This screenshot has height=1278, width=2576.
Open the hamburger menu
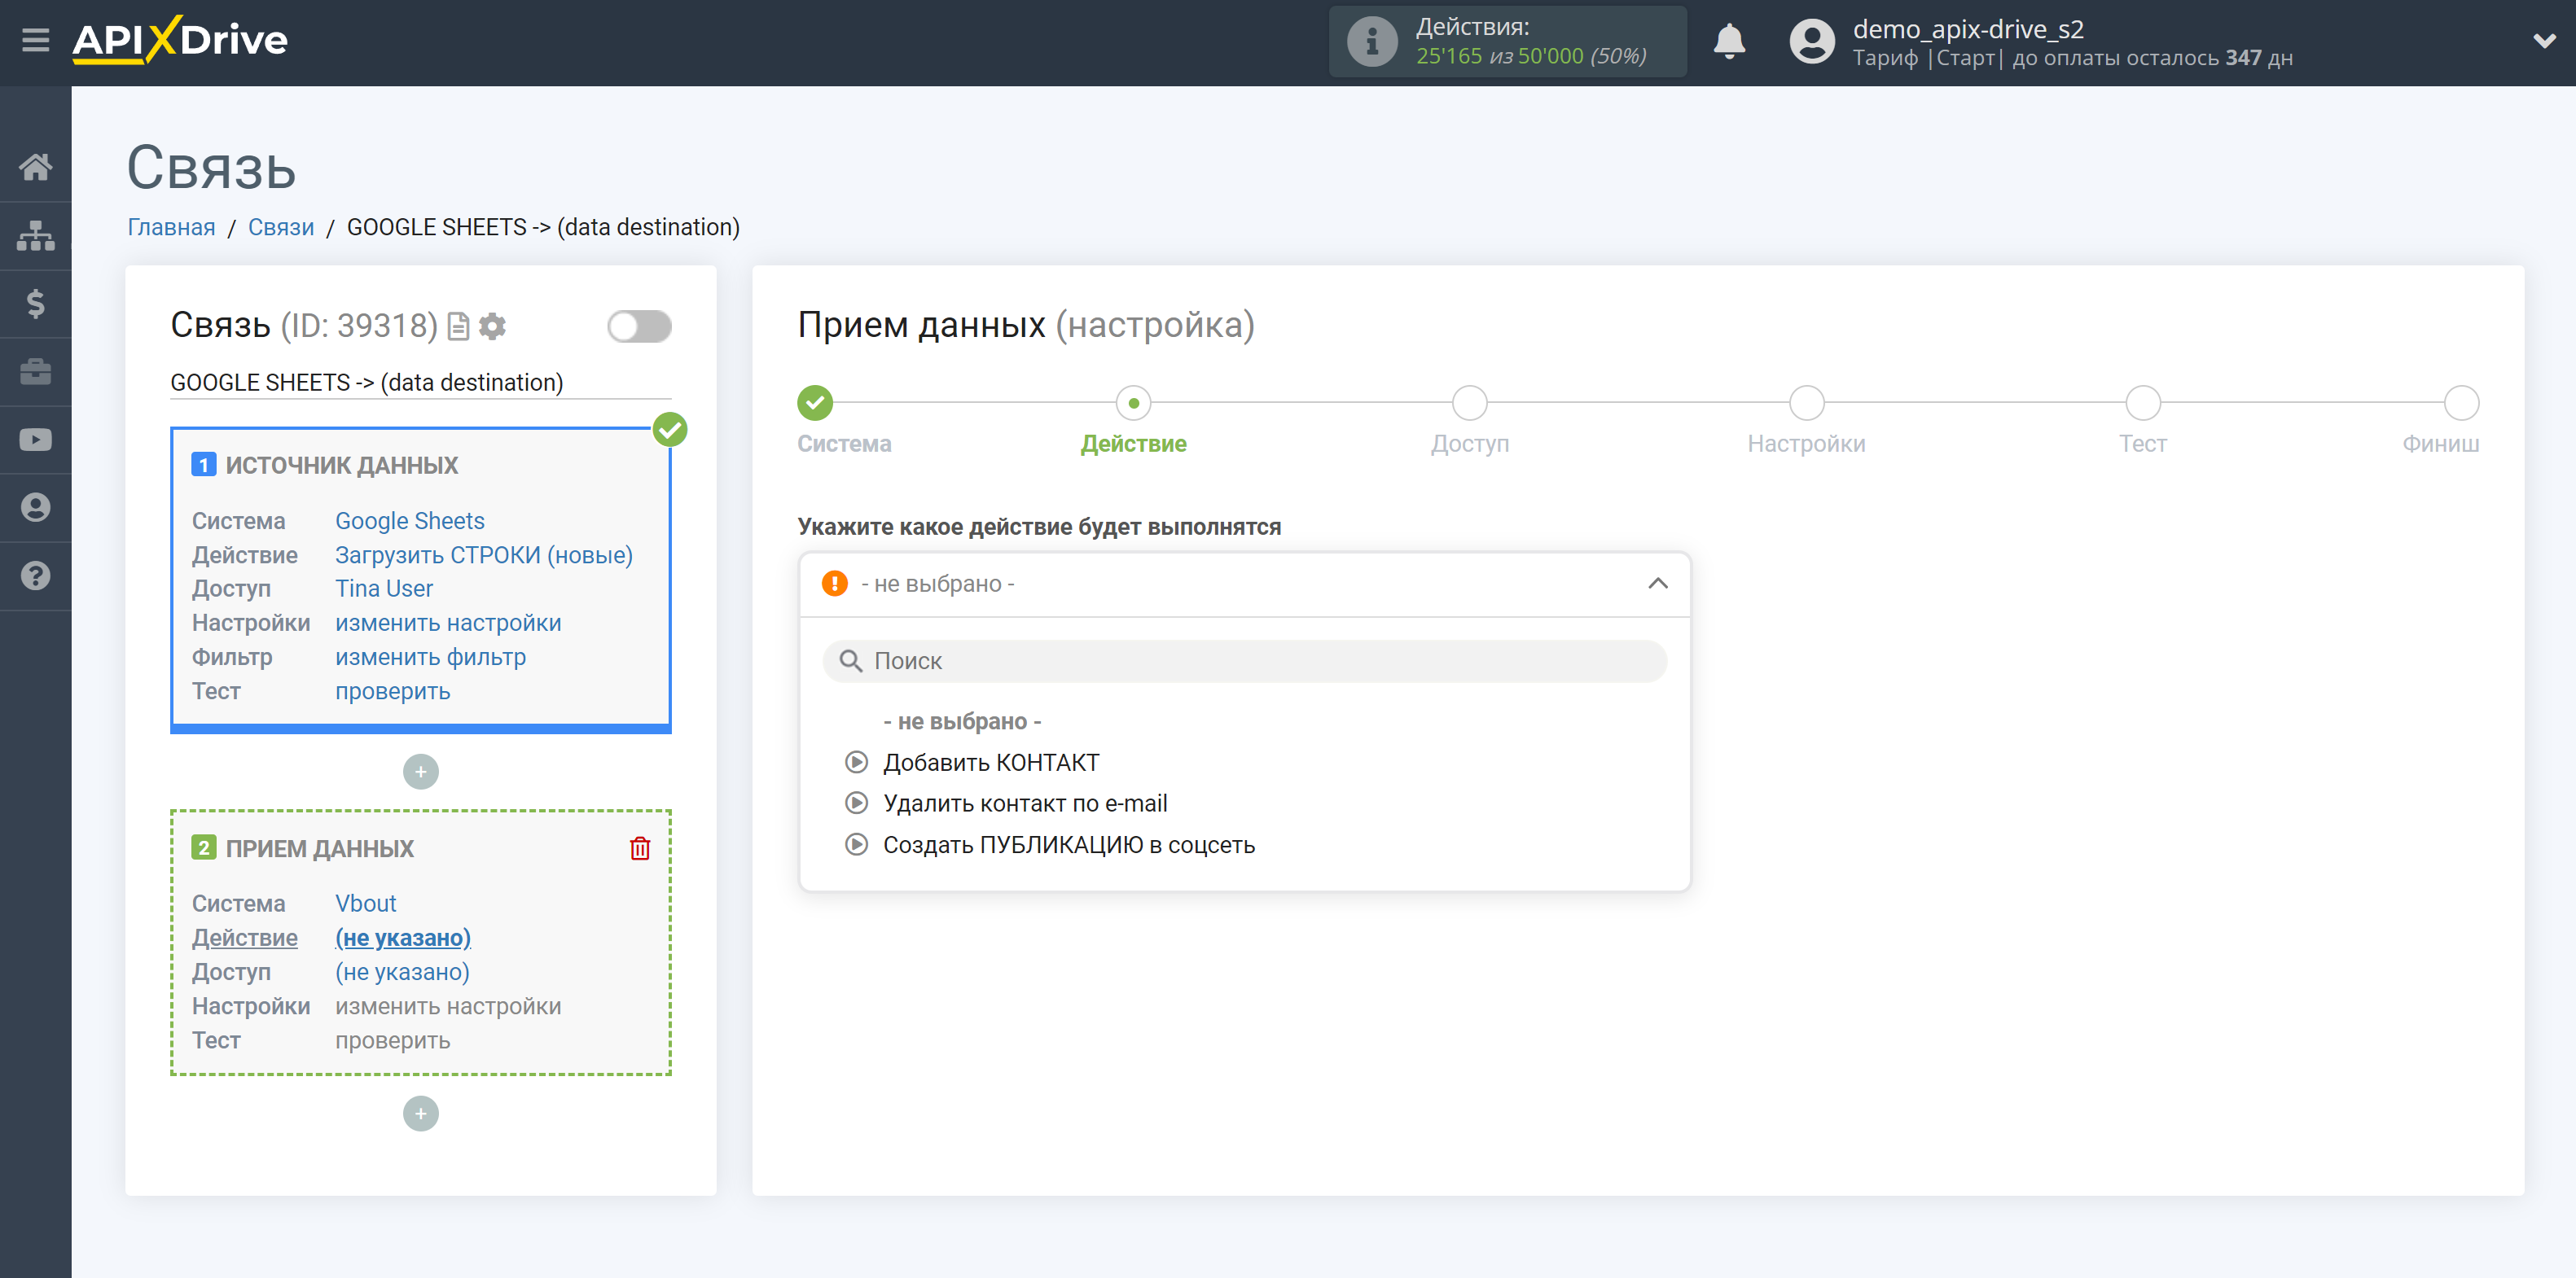click(36, 40)
